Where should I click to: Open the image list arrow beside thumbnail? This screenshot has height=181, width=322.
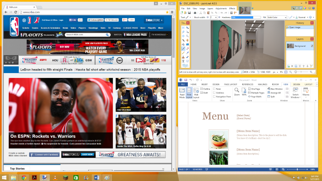(253, 8)
